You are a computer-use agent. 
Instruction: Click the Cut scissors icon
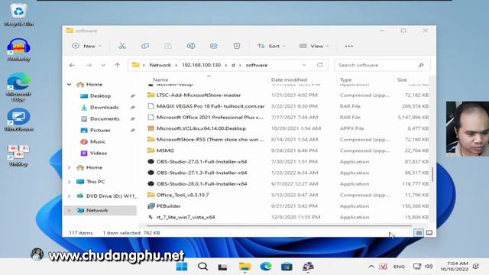[x=122, y=46]
